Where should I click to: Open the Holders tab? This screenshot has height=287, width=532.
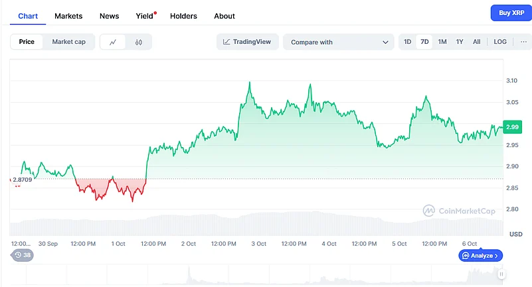183,15
